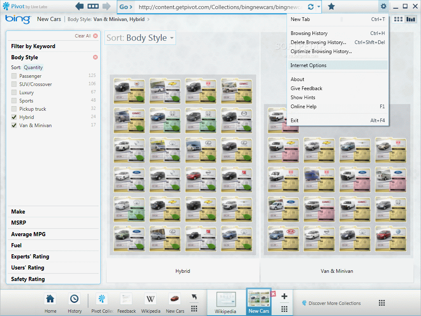Check the Sports checkbox

point(14,101)
